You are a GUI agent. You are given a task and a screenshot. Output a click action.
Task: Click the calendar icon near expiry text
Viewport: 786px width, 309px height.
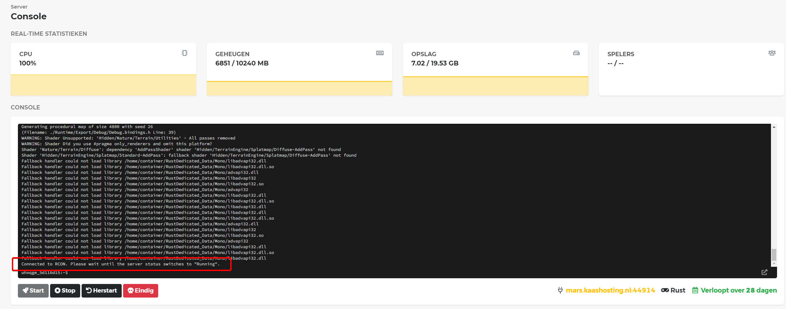695,290
